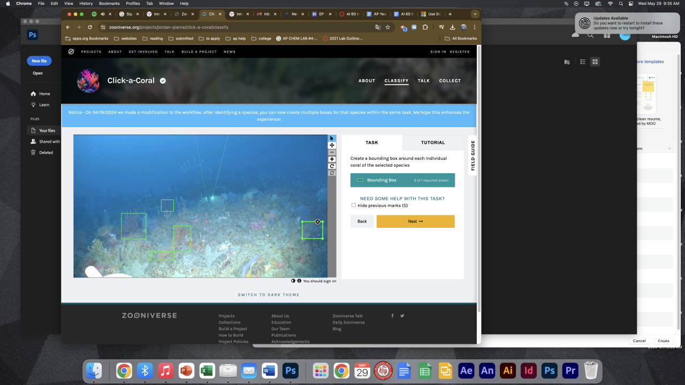Zoom out with the minus icon

pos(332,152)
